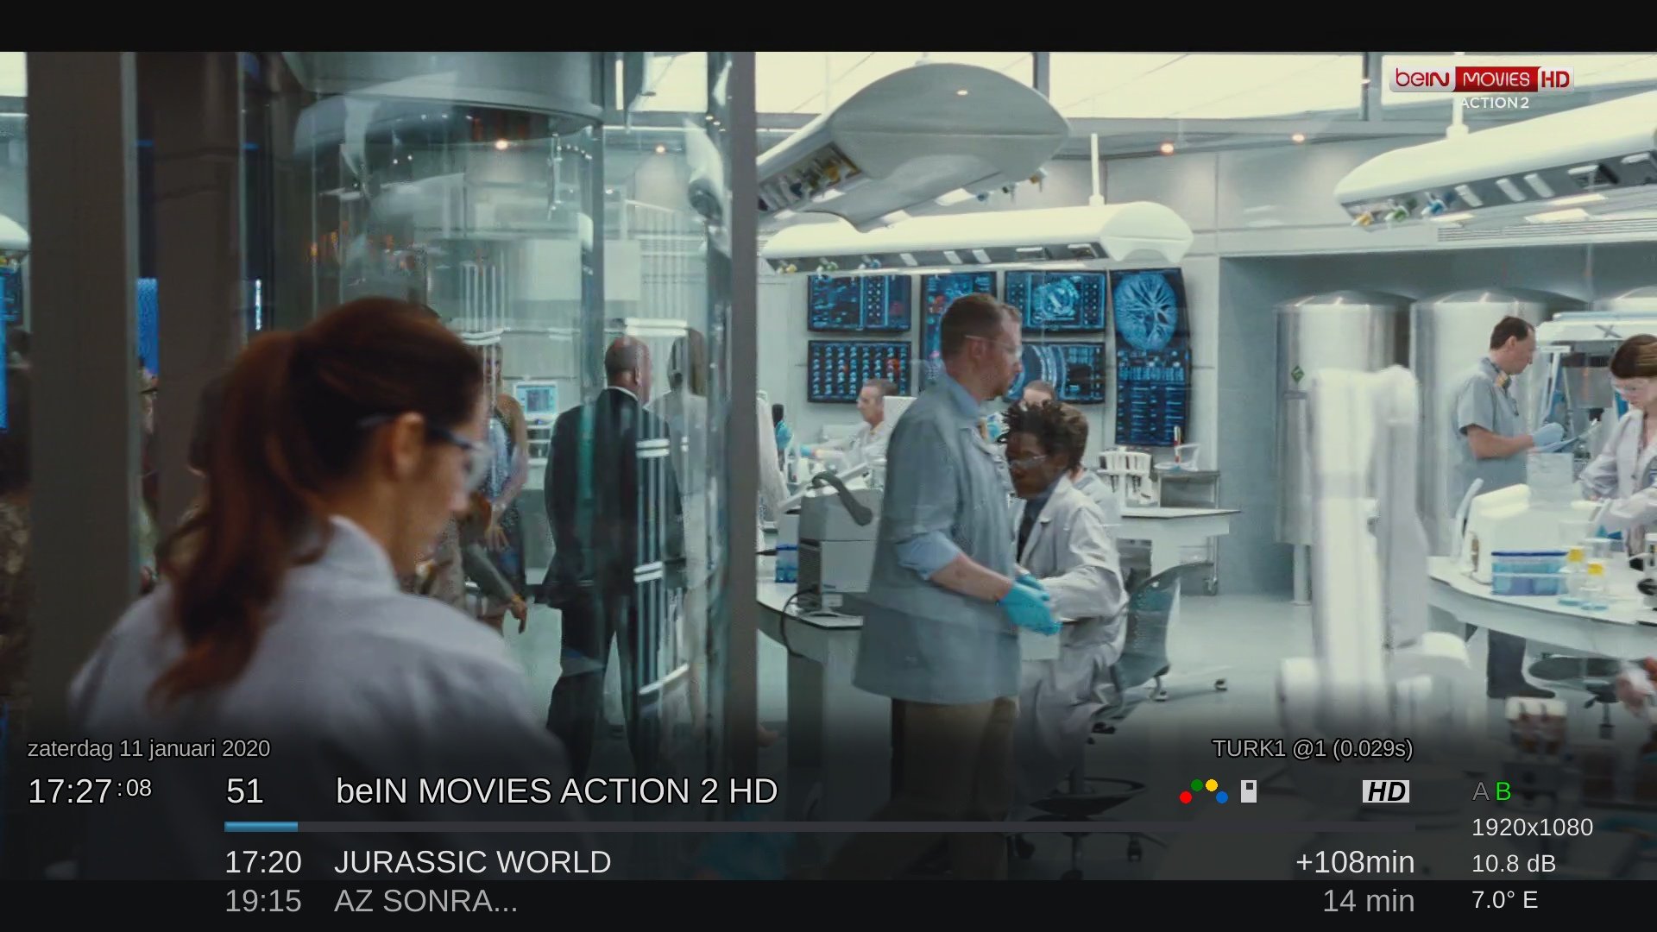Open current event JURASSIC WORLD
The height and width of the screenshot is (932, 1657).
click(472, 862)
